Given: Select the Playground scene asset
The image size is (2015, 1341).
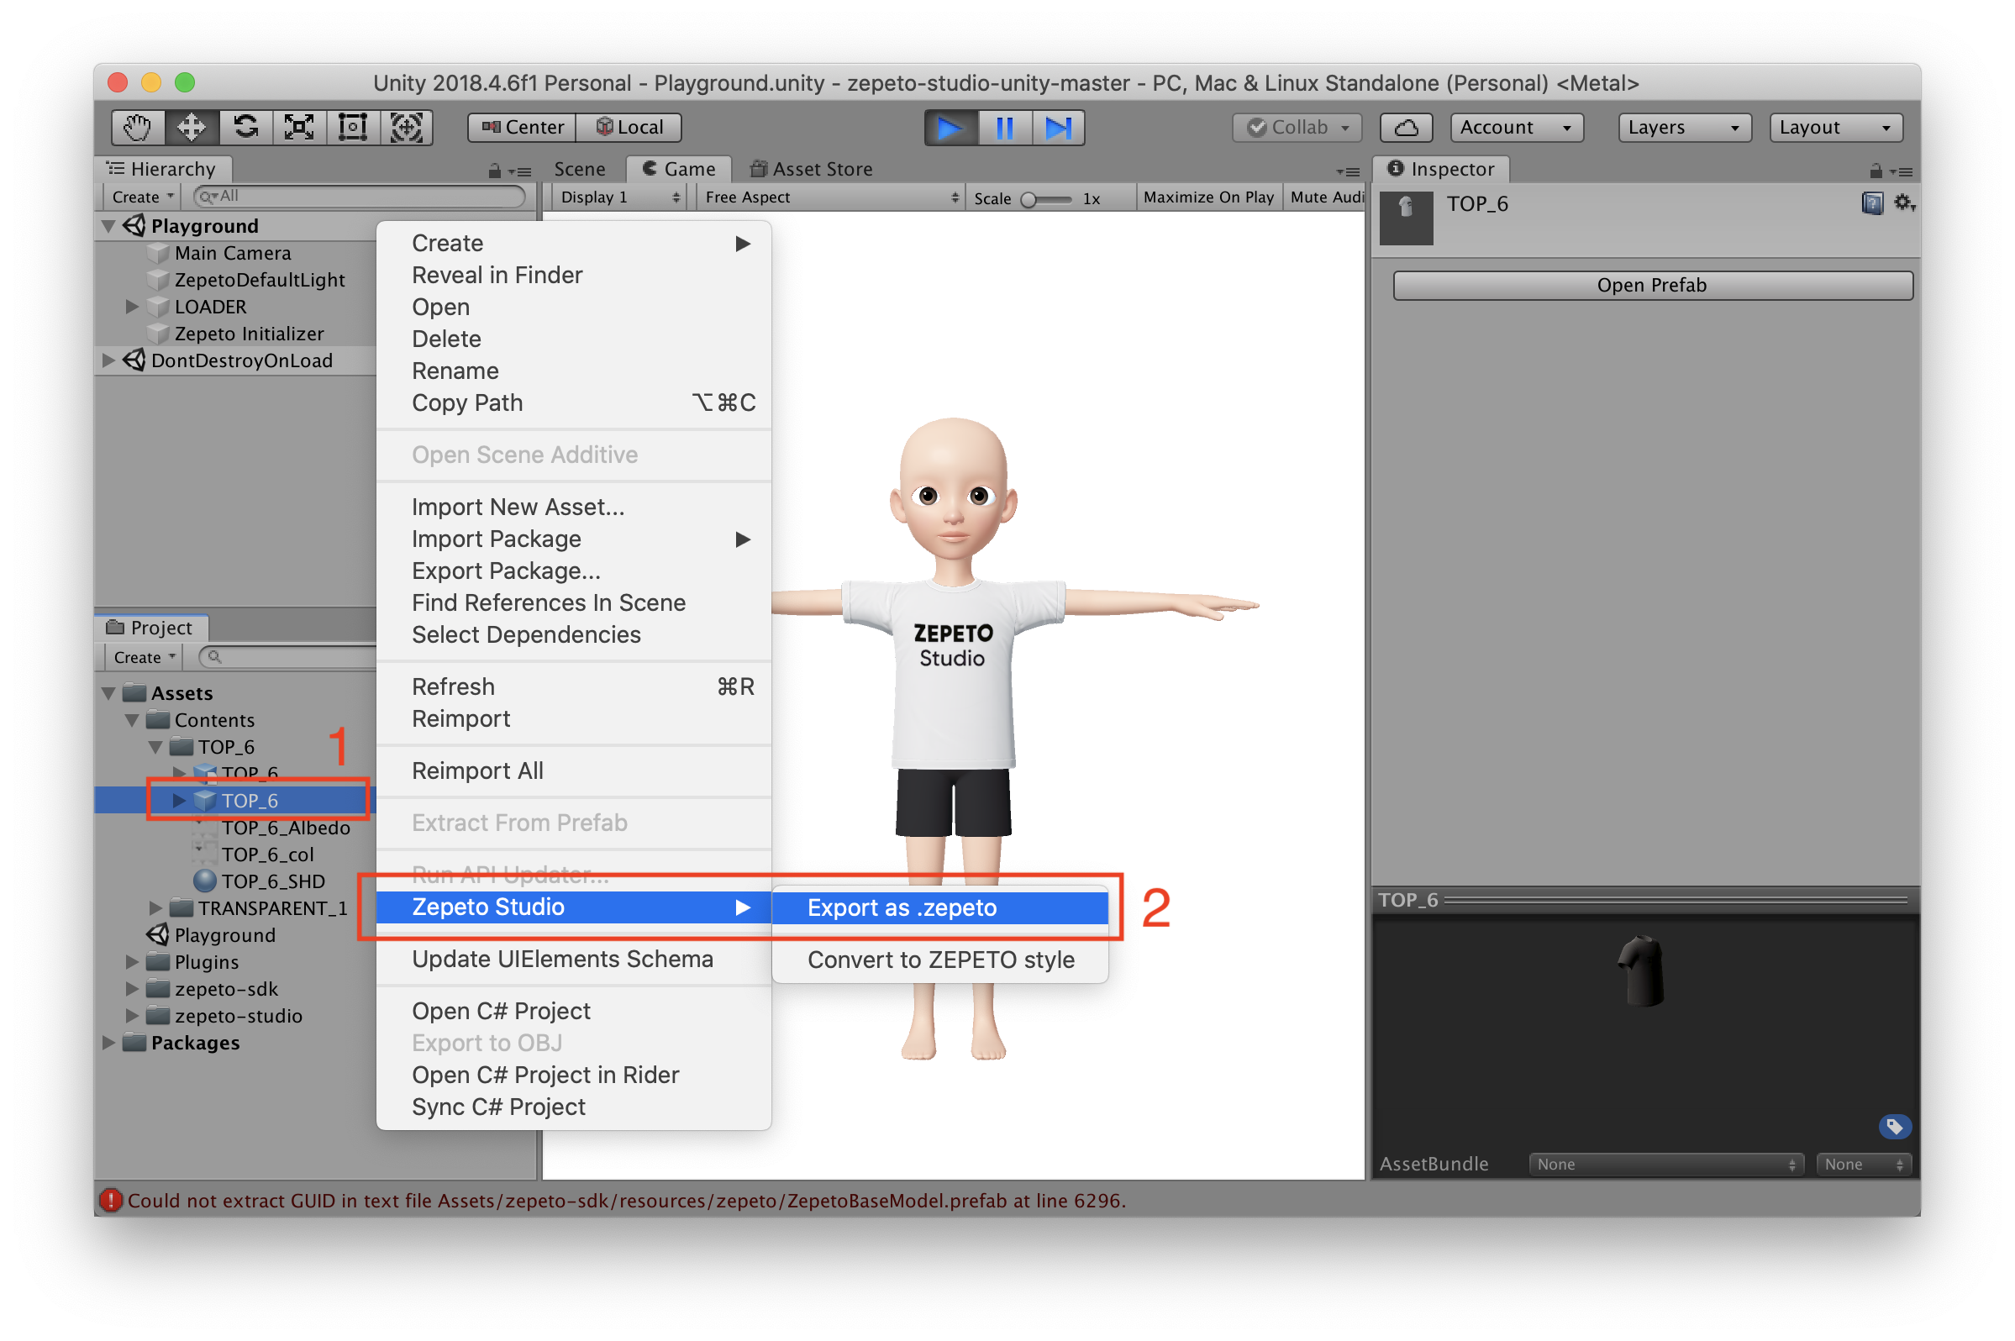Looking at the screenshot, I should tap(224, 936).
